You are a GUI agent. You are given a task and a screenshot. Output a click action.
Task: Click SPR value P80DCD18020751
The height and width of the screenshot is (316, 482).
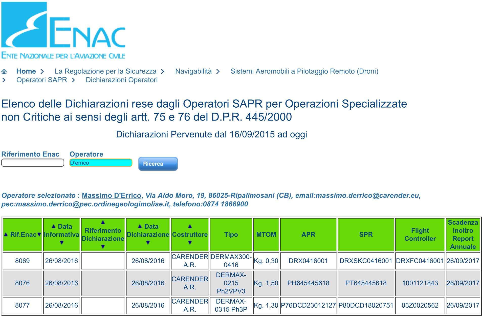366,305
